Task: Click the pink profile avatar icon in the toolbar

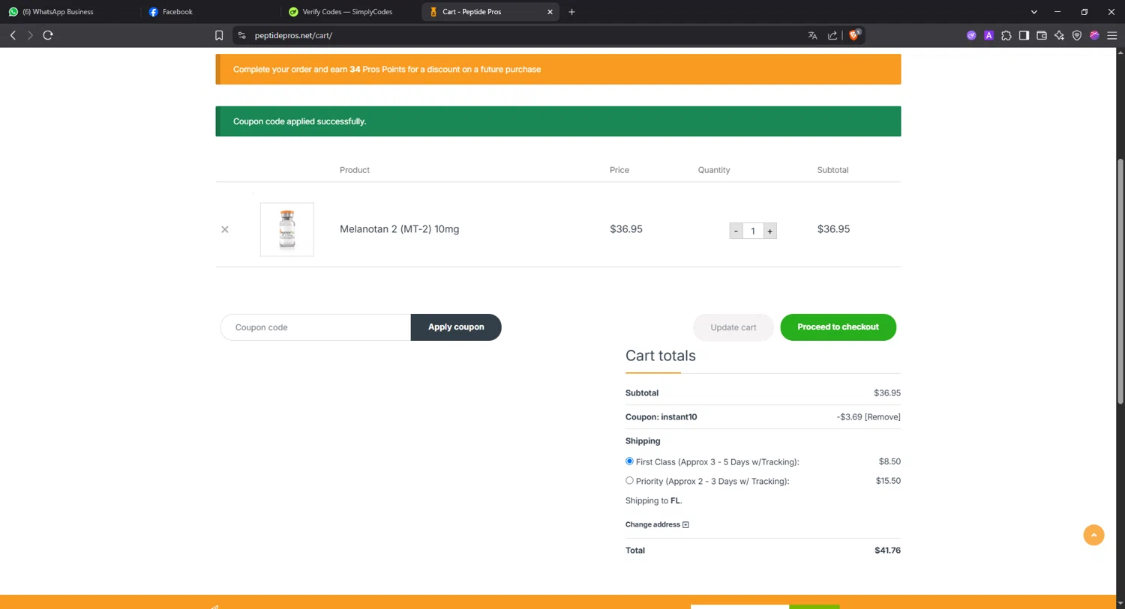Action: point(1094,35)
